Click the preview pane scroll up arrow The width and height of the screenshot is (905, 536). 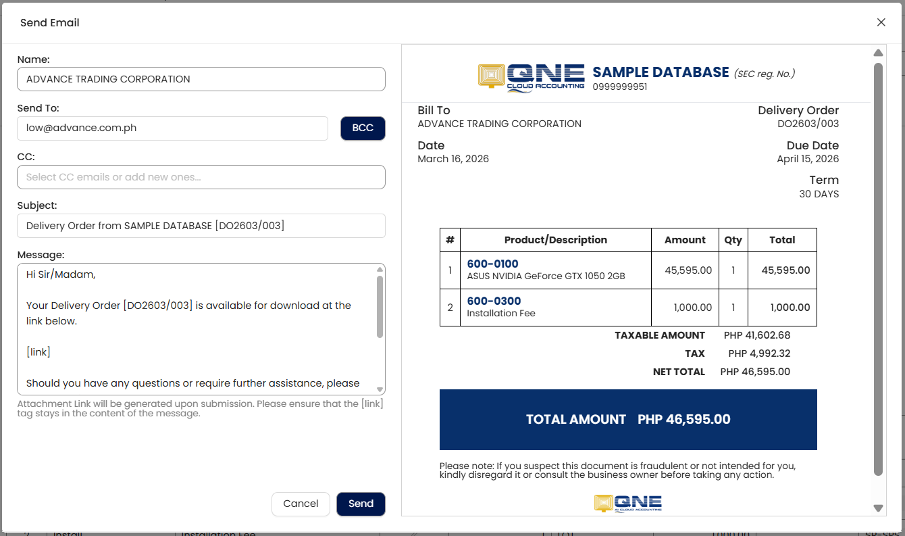(x=878, y=53)
